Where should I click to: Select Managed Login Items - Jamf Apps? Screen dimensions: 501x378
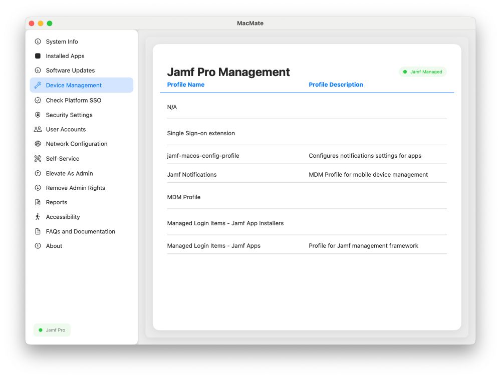tap(307, 246)
